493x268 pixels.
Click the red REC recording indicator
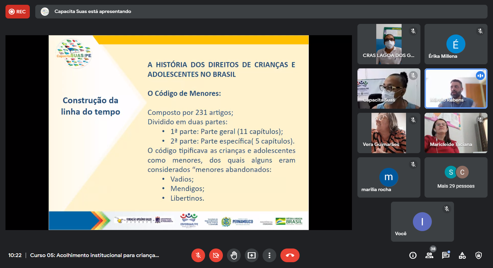click(x=17, y=12)
